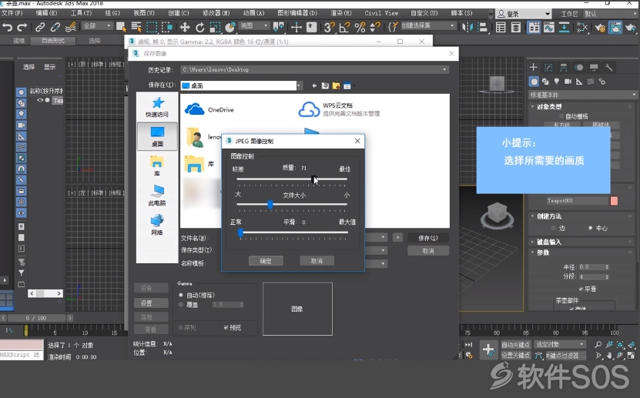
Task: Open the Modify panel icon
Action: [x=548, y=67]
